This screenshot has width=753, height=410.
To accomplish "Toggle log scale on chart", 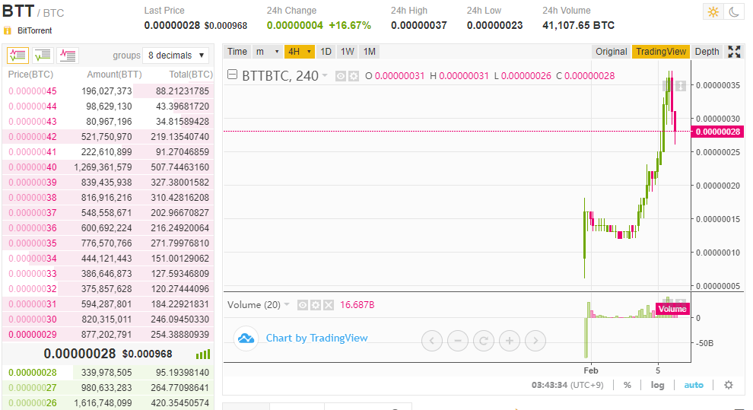I will pos(657,385).
